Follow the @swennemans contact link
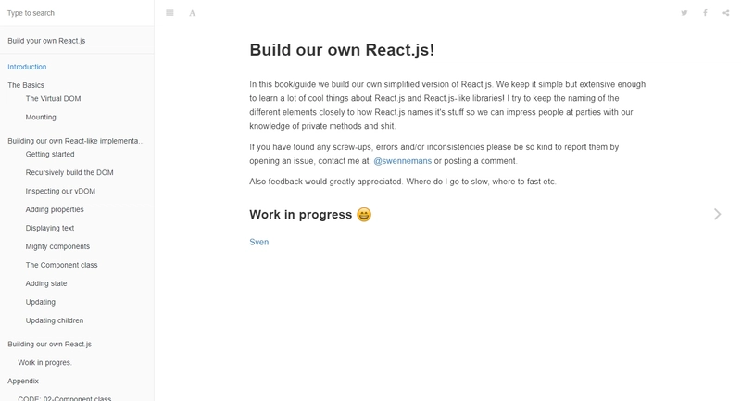741x401 pixels. 402,160
